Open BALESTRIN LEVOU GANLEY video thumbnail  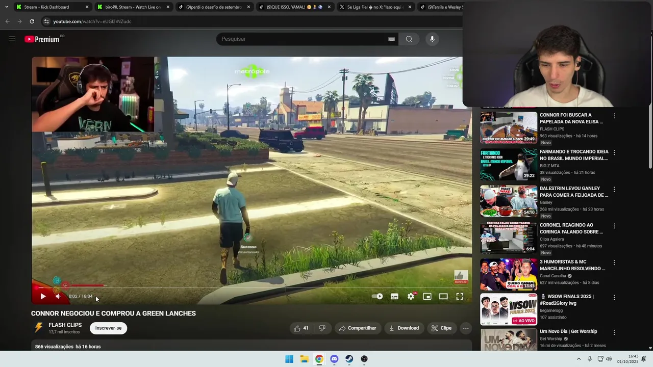click(x=509, y=201)
